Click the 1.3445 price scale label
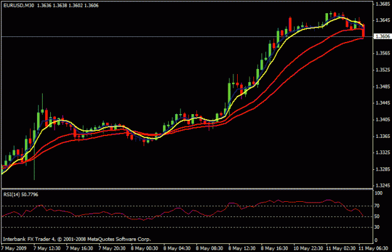This screenshot has width=392, height=252. pyautogui.click(x=383, y=103)
